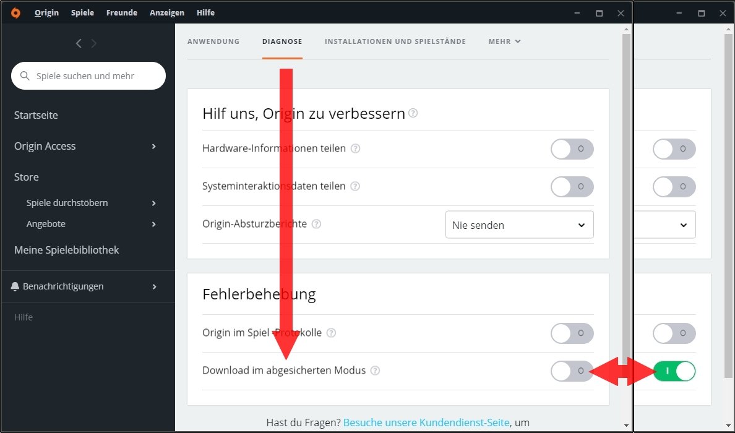The width and height of the screenshot is (735, 433).
Task: Click scrollbar up arrow in front window
Action: pos(626,30)
